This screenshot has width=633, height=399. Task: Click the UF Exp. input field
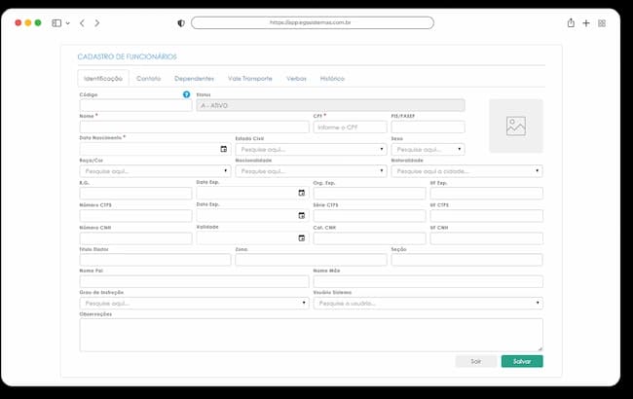(487, 193)
